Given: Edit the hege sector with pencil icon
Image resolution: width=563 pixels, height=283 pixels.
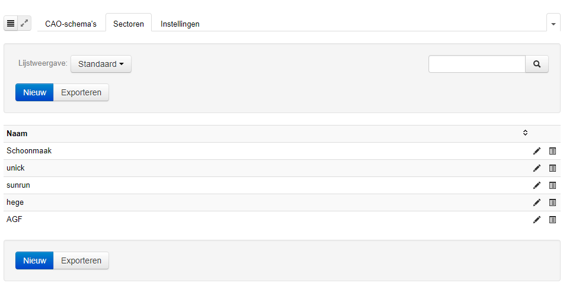Looking at the screenshot, I should [x=537, y=202].
